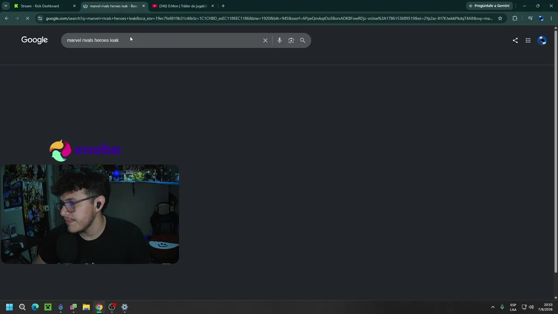Open the Google account avatar on the page
558x314 pixels.
click(x=542, y=40)
